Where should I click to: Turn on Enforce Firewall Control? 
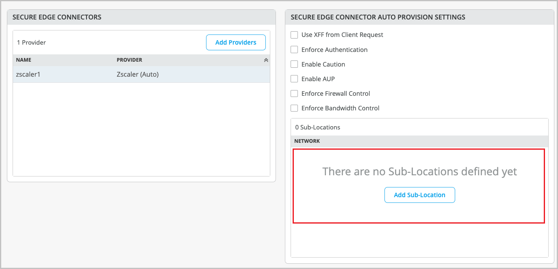[x=294, y=93]
